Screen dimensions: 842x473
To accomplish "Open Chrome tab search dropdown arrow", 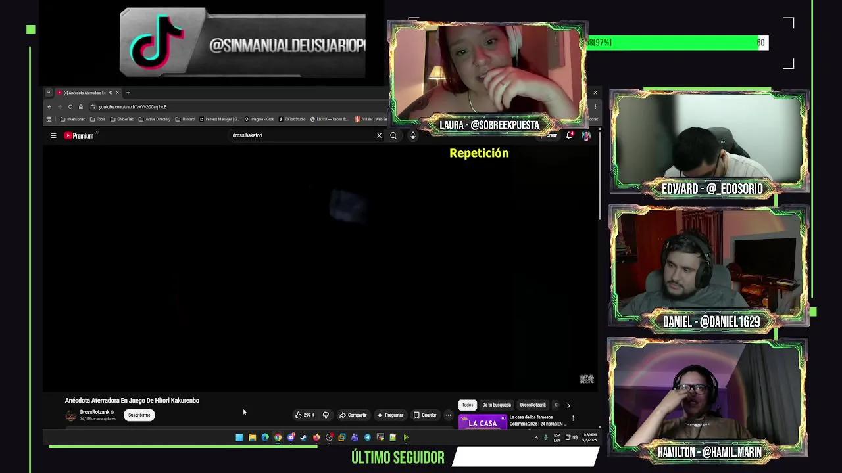I will (49, 93).
